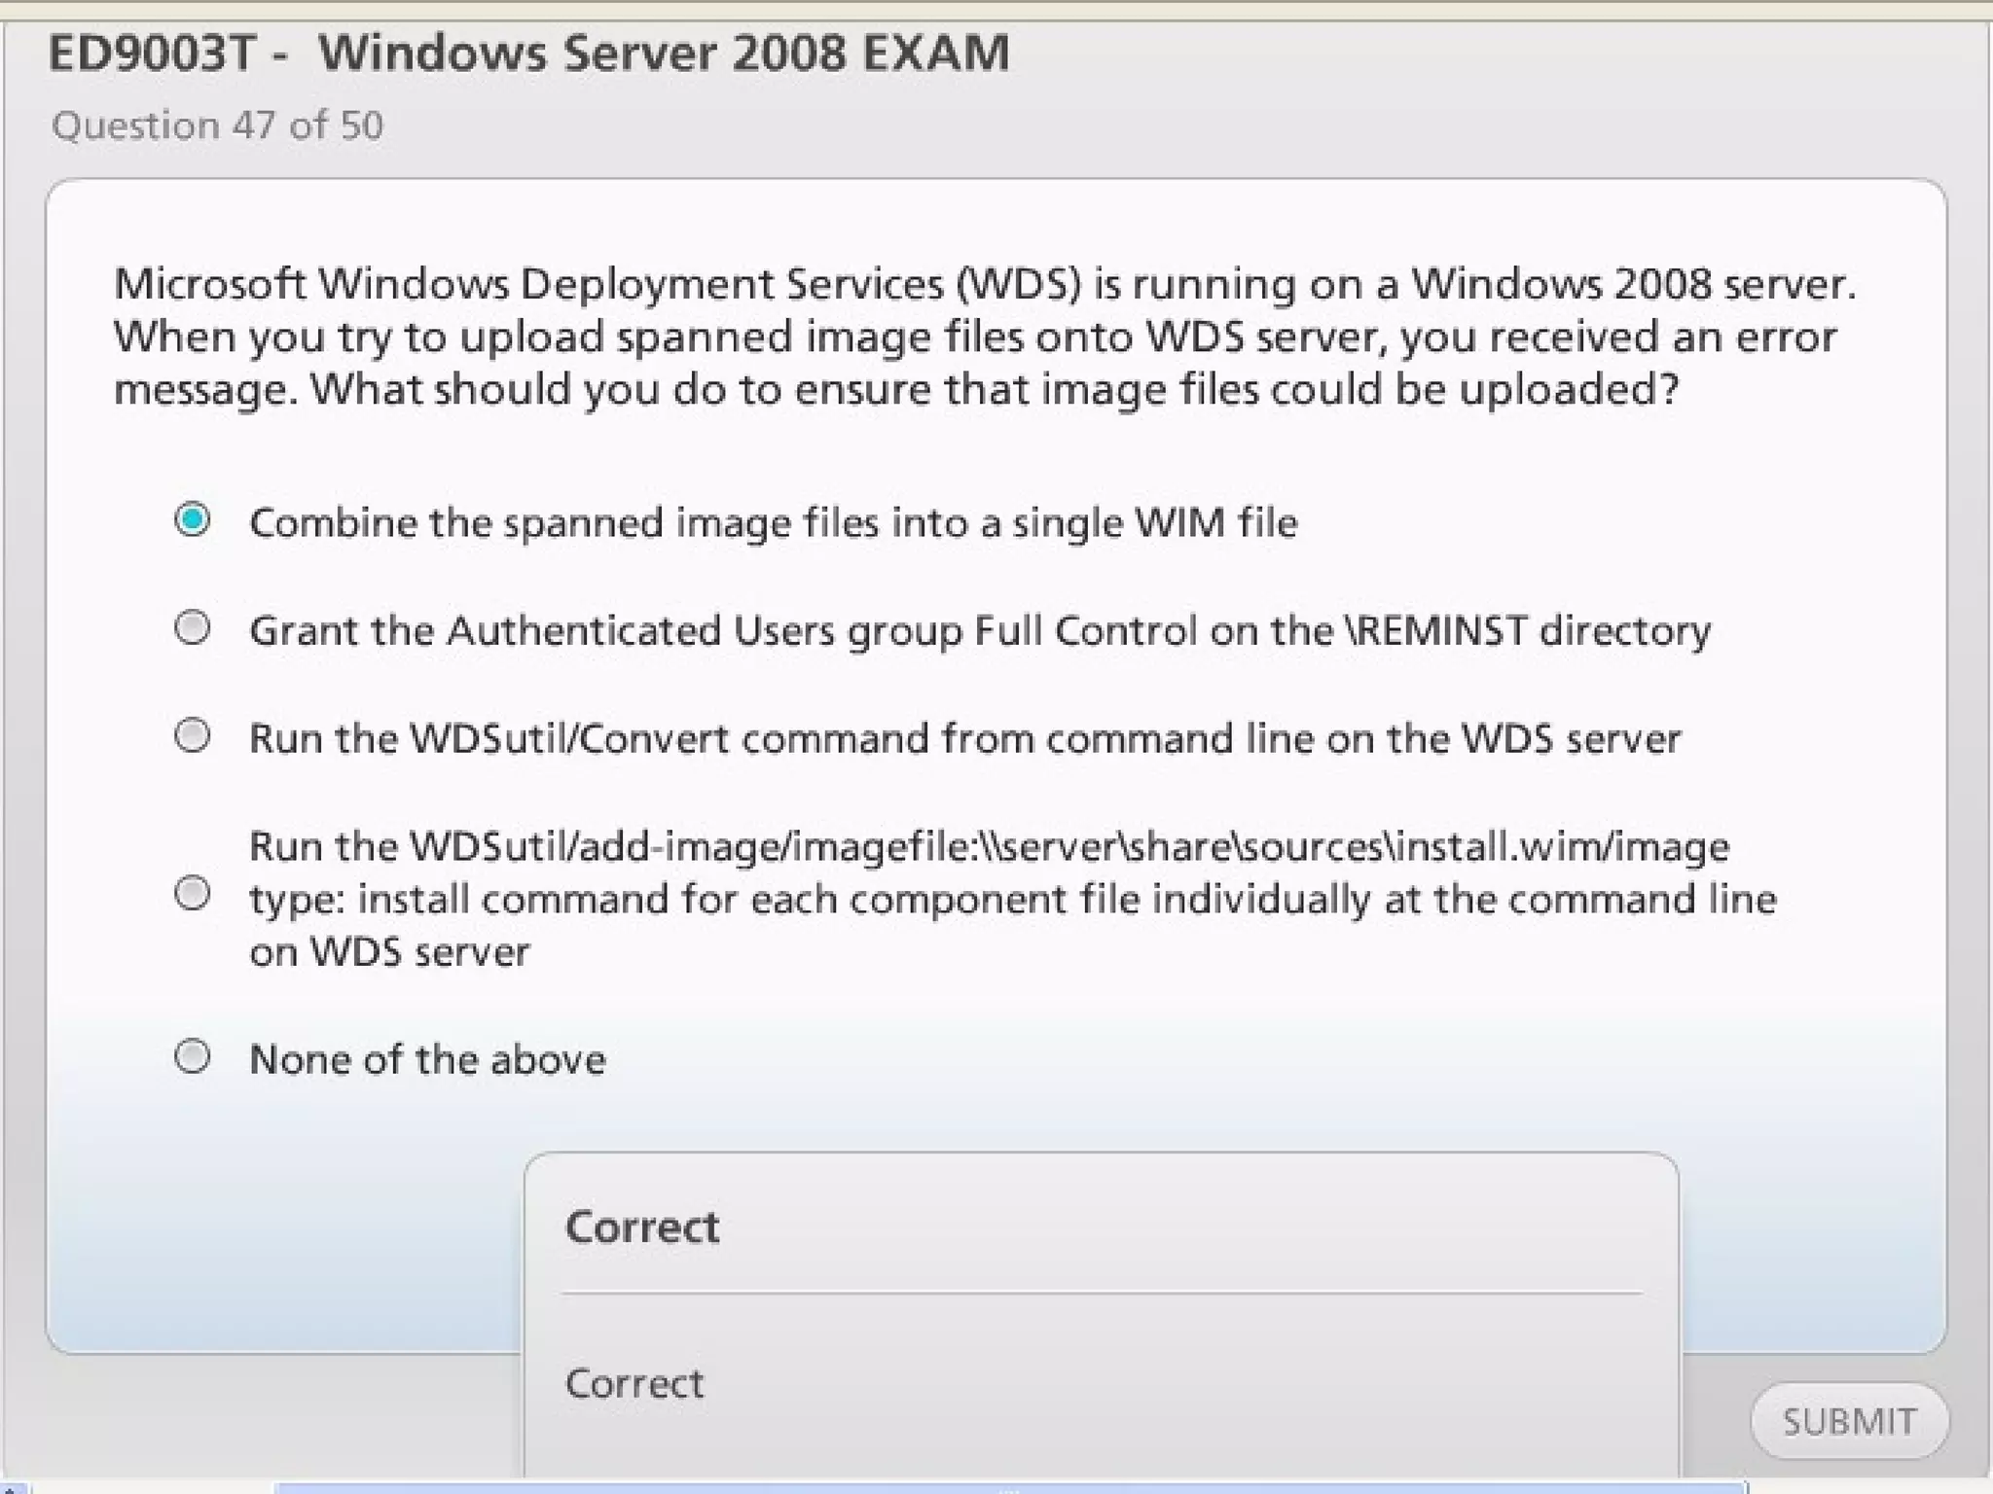Select 'Combine the spanned image files' radio option
Image resolution: width=1993 pixels, height=1494 pixels.
pyautogui.click(x=192, y=519)
